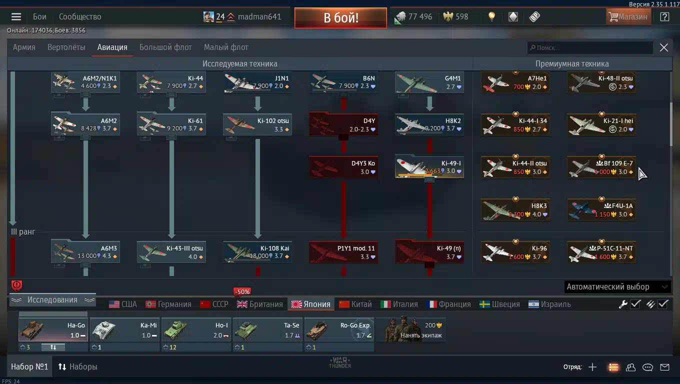Switch to the Армия tab
680x384 pixels.
[24, 47]
